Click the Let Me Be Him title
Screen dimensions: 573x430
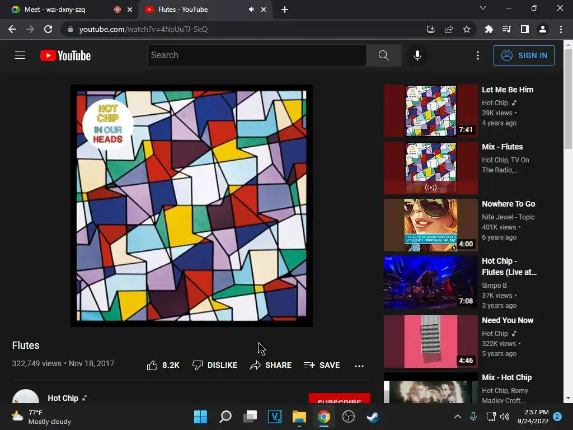508,90
